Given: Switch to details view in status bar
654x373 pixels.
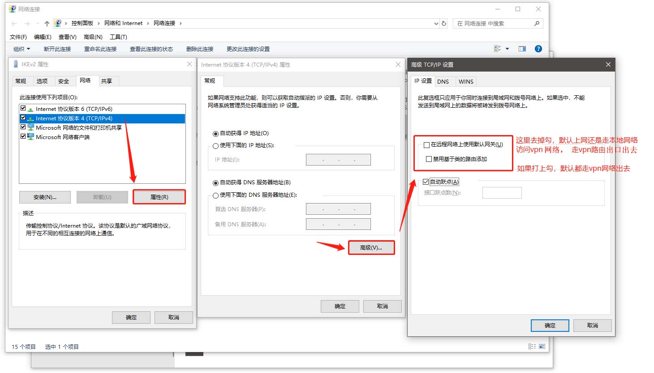Looking at the screenshot, I should pos(532,347).
